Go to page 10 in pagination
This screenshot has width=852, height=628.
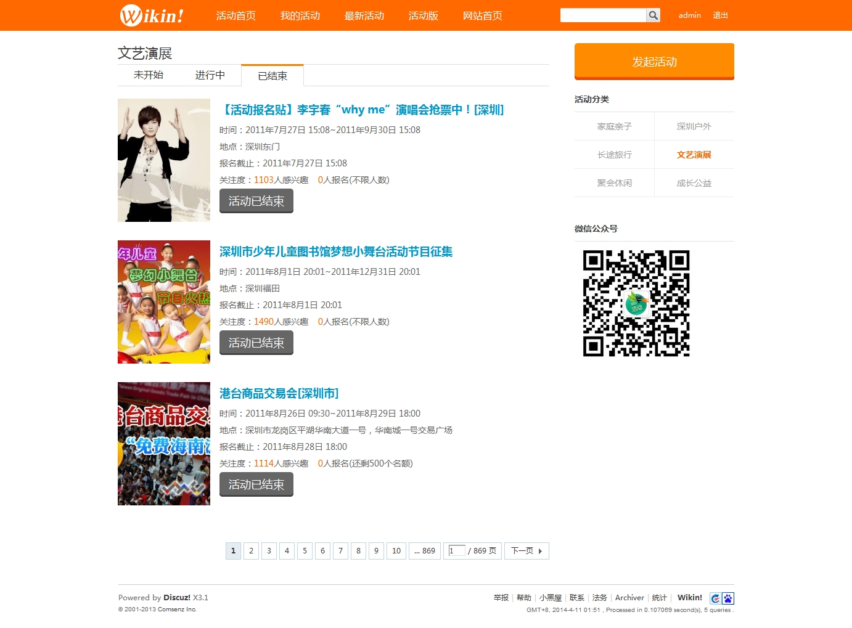point(396,550)
